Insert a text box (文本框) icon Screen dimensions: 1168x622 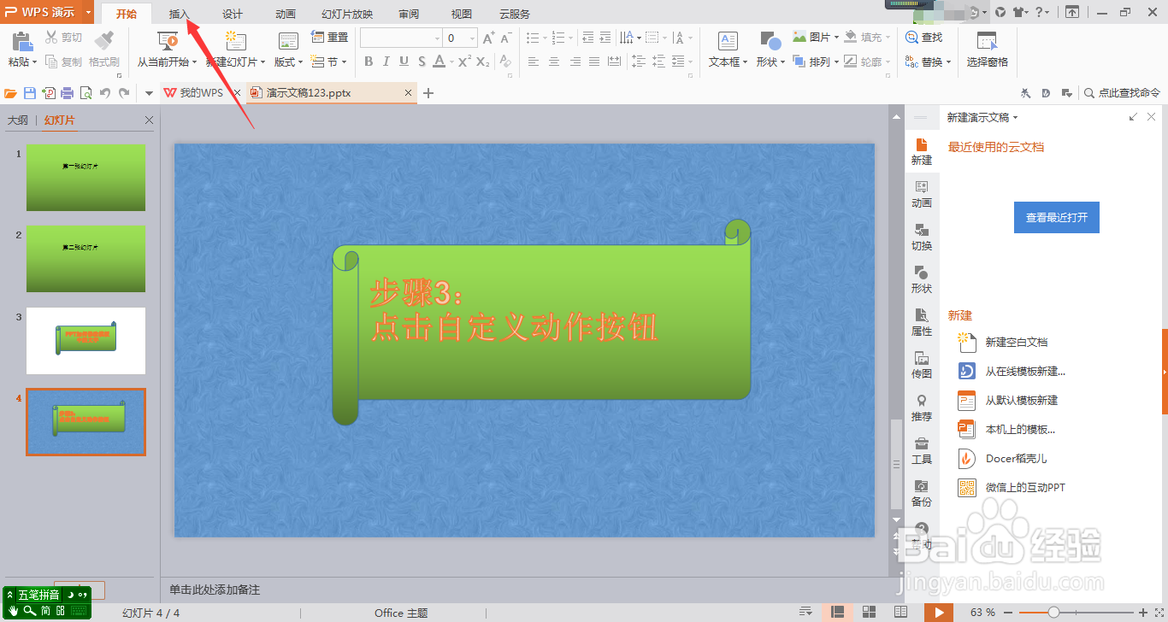[x=728, y=41]
